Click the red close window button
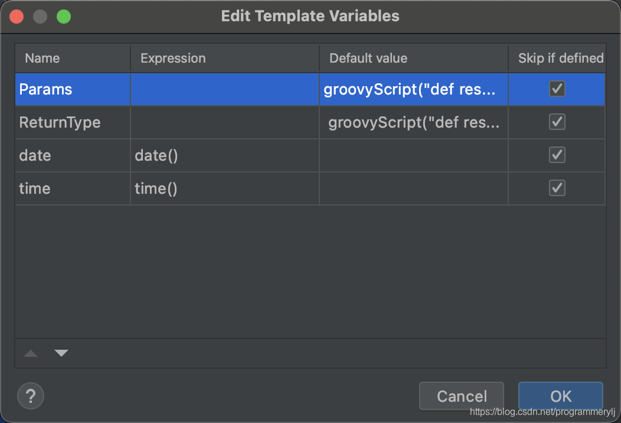621x423 pixels. point(17,17)
